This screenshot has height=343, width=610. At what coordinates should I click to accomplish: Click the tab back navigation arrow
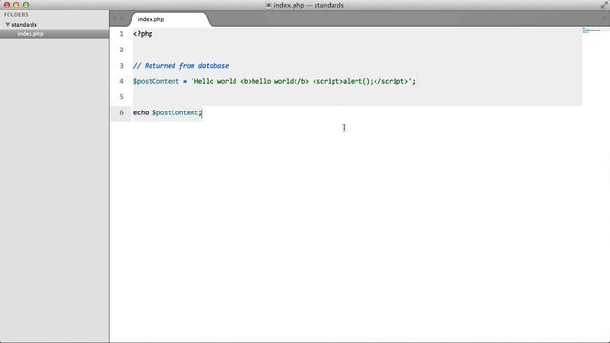[x=115, y=18]
